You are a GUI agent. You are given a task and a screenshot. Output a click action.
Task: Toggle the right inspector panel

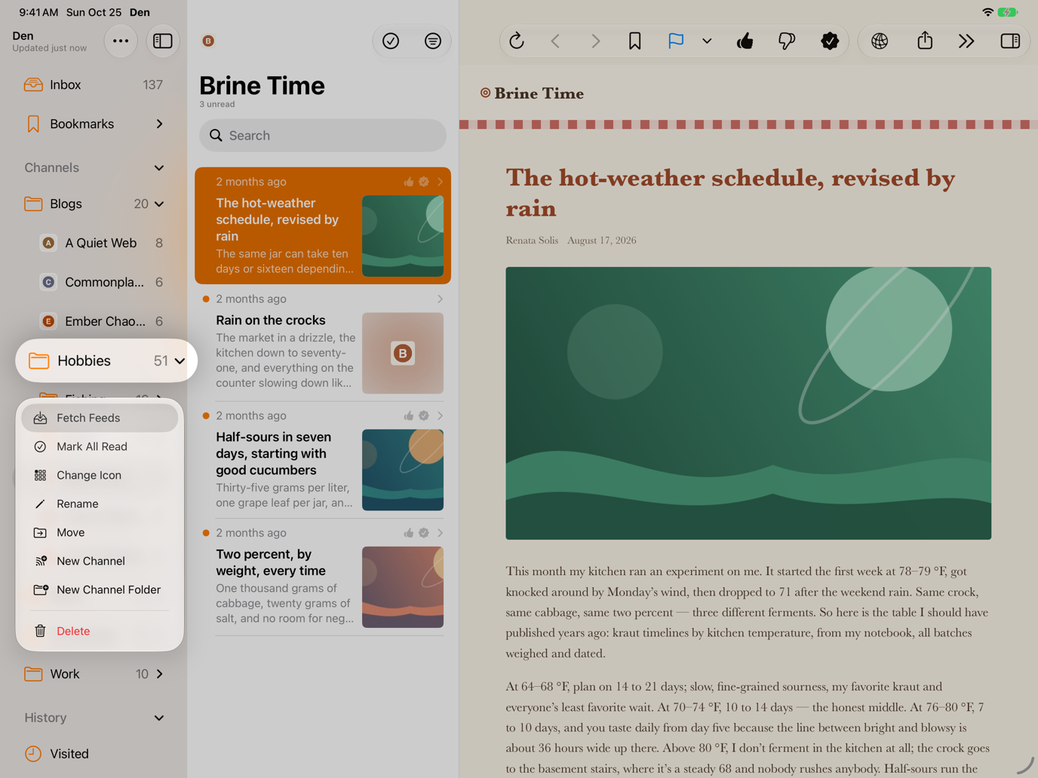click(1010, 41)
